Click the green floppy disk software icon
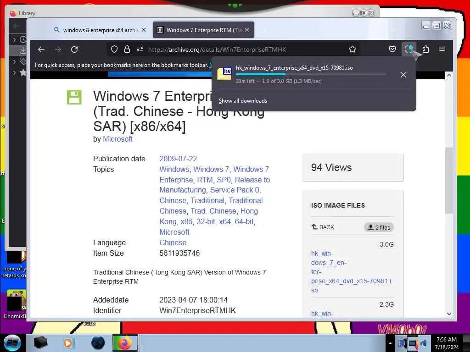 (74, 97)
